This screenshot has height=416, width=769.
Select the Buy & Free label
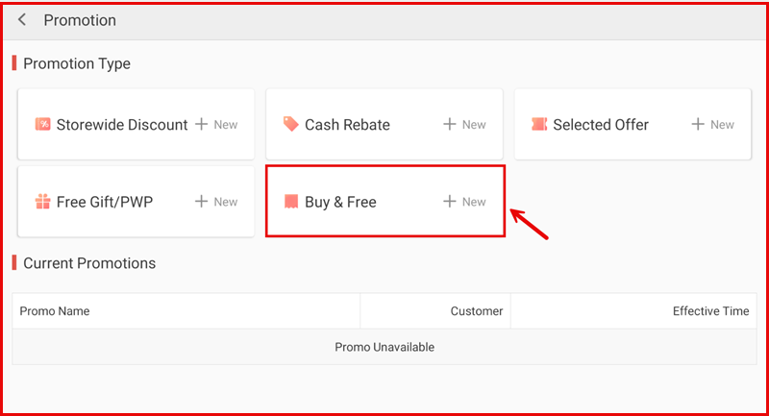(x=340, y=202)
